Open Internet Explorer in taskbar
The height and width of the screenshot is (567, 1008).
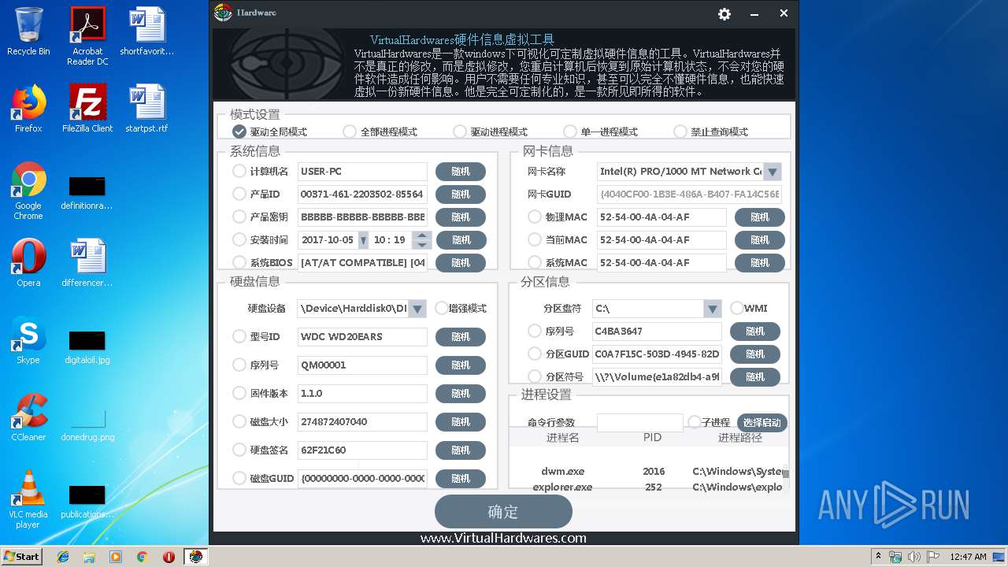pos(63,557)
